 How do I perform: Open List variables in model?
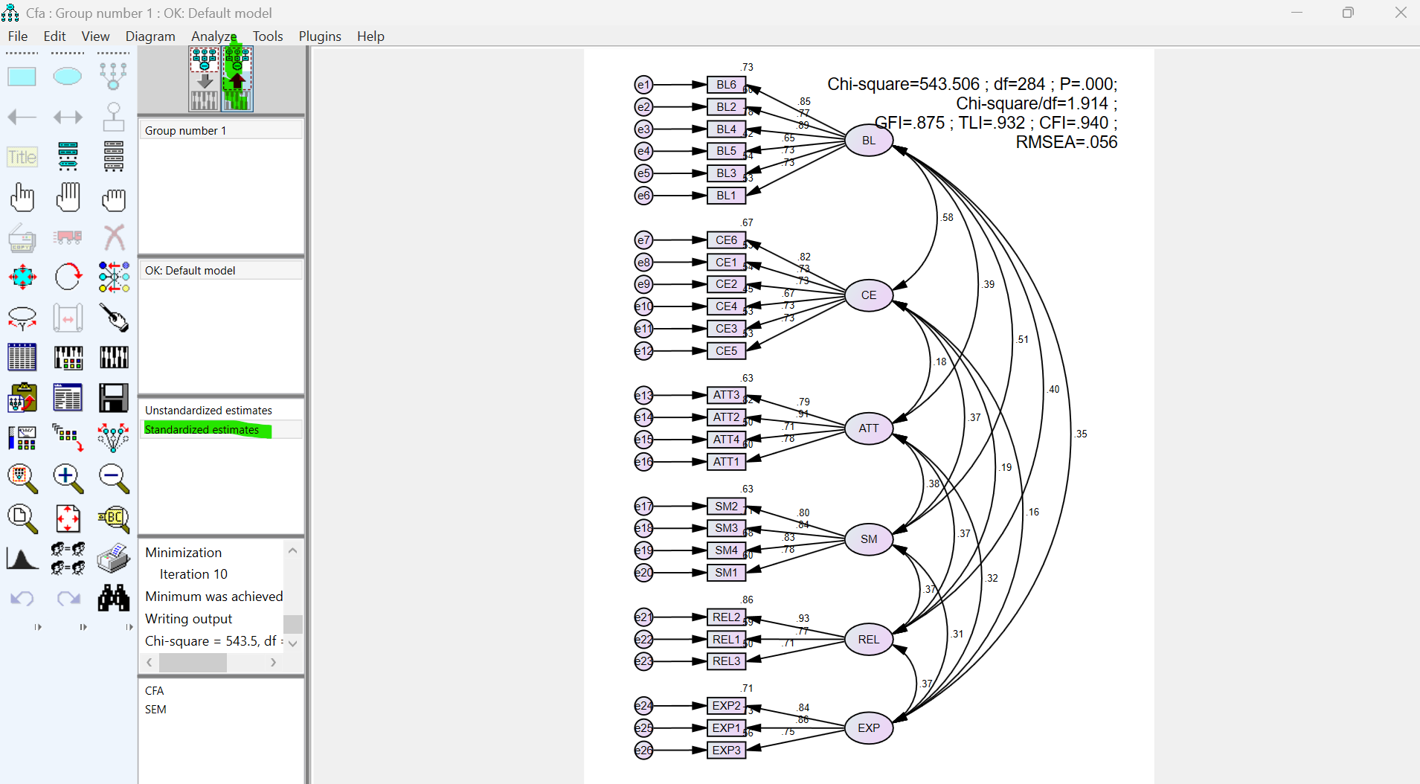click(x=68, y=157)
